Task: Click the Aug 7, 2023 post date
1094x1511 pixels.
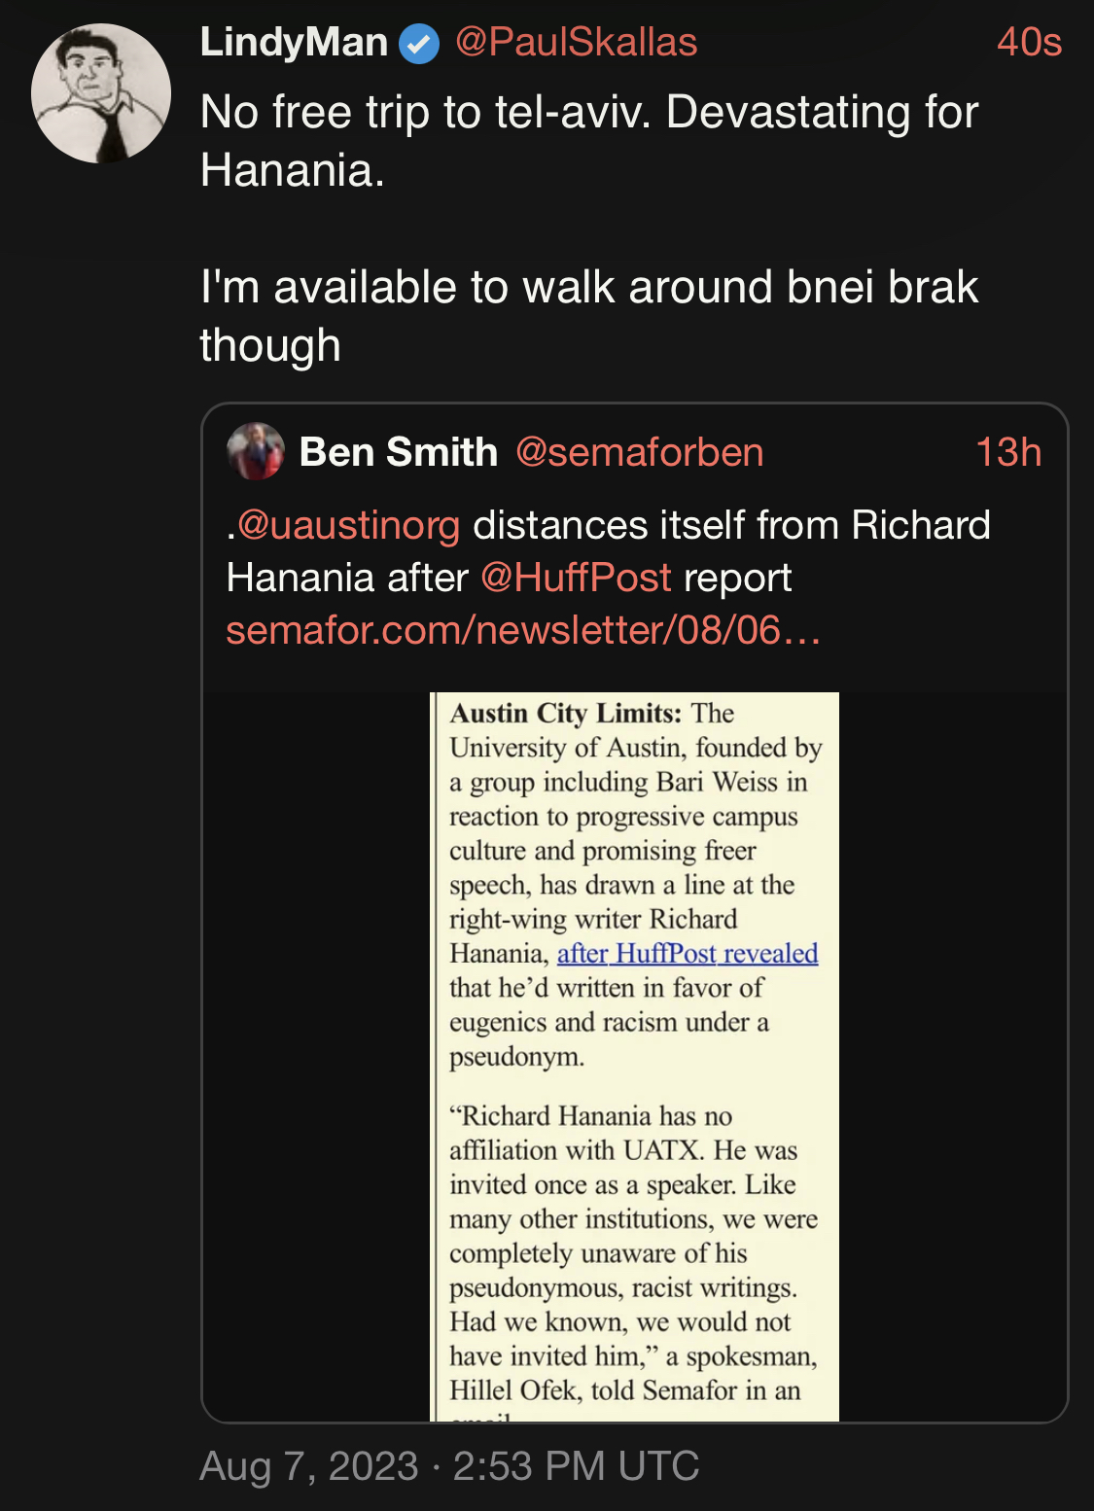Action: point(308,1466)
